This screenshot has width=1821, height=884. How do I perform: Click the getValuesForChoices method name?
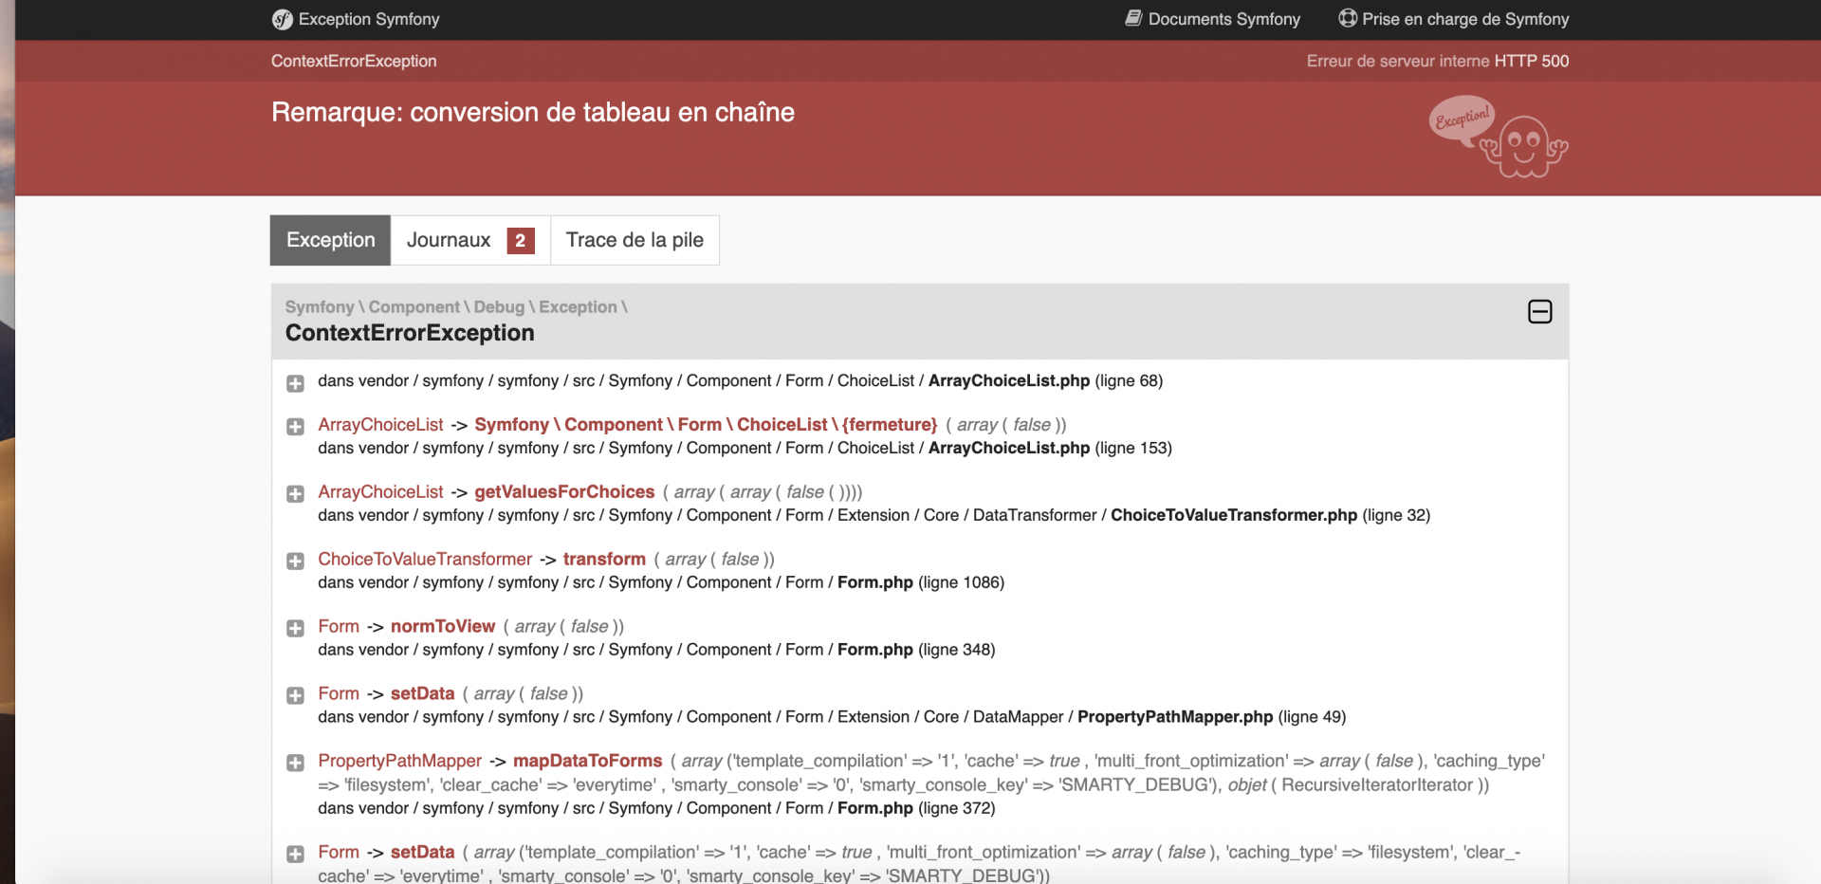[x=564, y=492]
